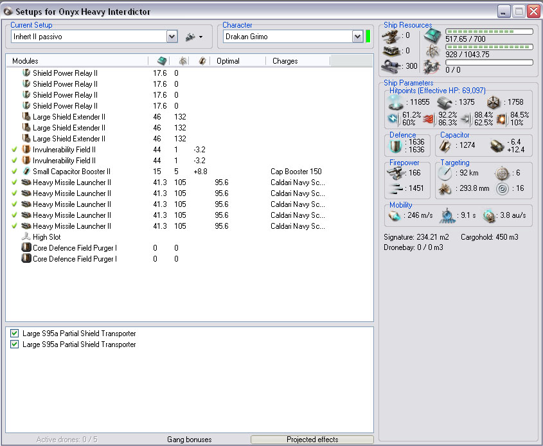The height and width of the screenshot is (446, 543).
Task: Click the powergrid resource icon
Action: click(x=433, y=51)
